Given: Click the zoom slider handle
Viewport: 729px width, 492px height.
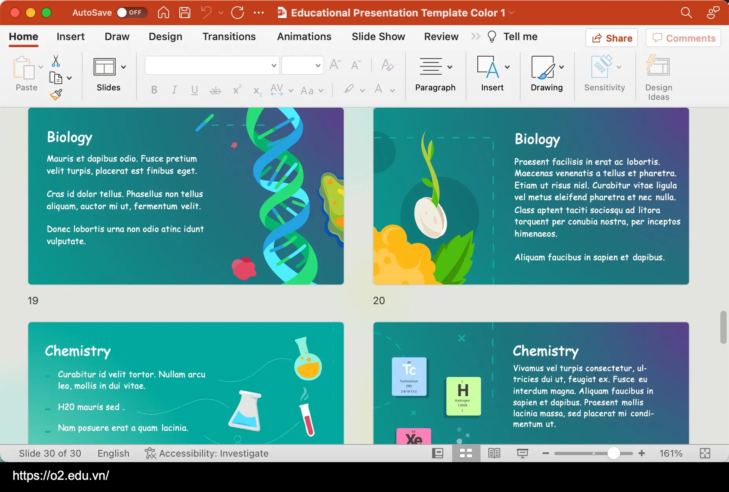Looking at the screenshot, I should (613, 453).
